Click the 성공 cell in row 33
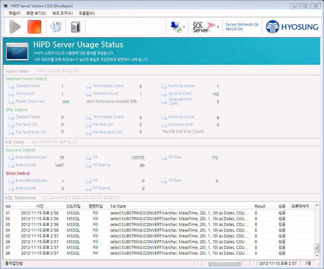Viewport: 324px width, 269px height. pyautogui.click(x=282, y=225)
